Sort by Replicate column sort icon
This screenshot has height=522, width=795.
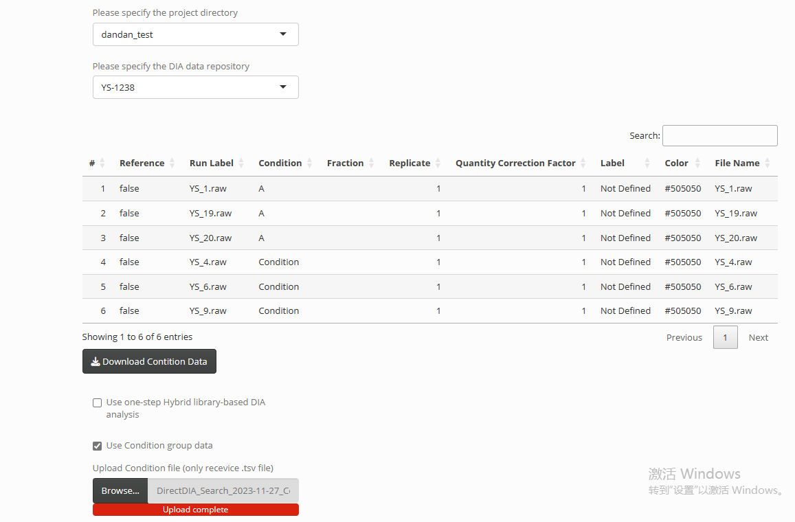tap(438, 163)
